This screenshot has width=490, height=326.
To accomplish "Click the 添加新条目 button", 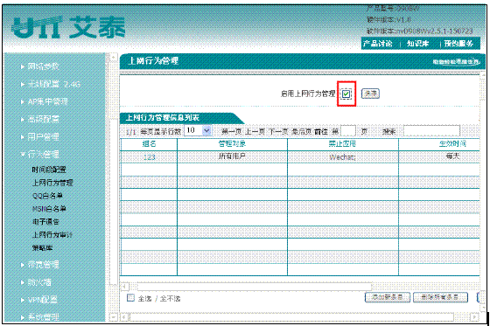I will (x=387, y=297).
